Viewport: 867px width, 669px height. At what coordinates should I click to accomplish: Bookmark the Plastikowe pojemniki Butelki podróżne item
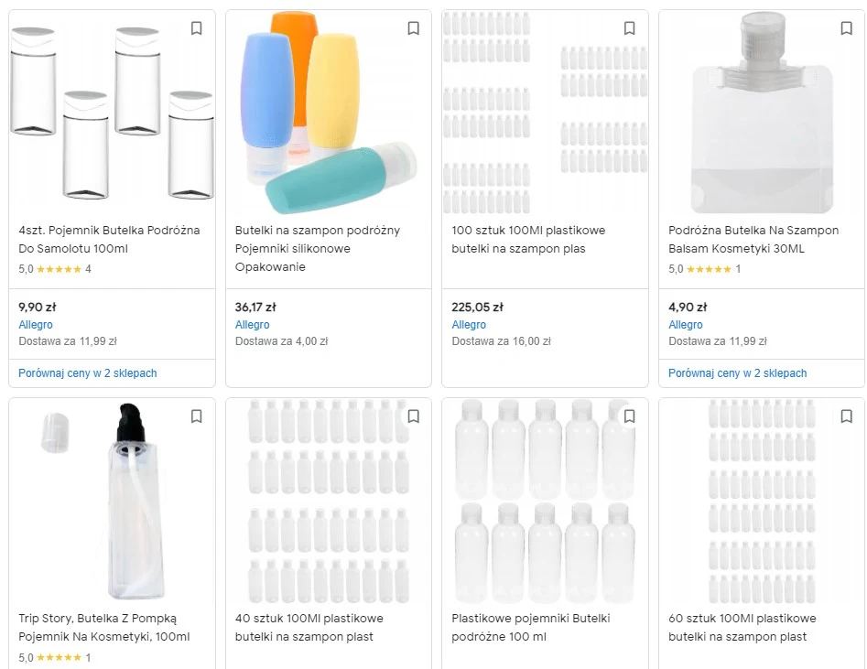click(x=629, y=416)
